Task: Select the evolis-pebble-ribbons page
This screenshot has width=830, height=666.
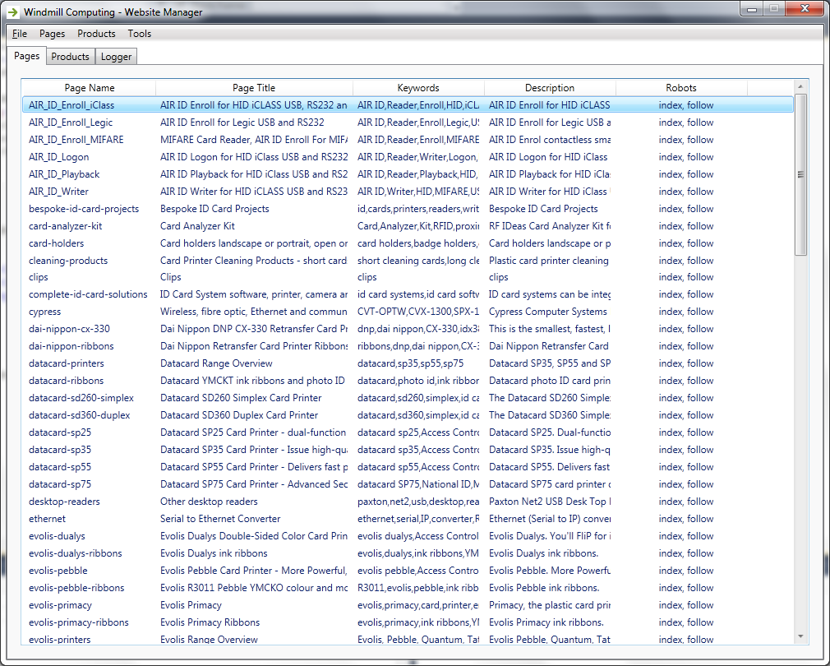Action: click(x=76, y=588)
